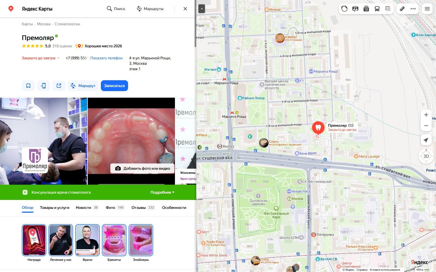
Task: Open Условия использования link on map
Action: pos(385,270)
